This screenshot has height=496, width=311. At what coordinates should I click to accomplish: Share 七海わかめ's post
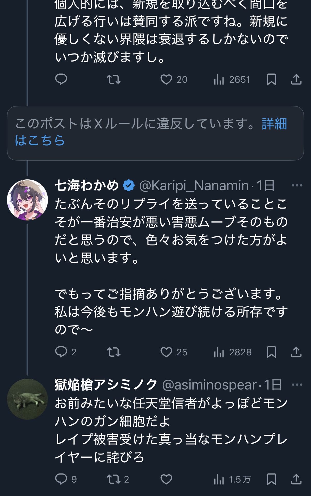pyautogui.click(x=296, y=352)
